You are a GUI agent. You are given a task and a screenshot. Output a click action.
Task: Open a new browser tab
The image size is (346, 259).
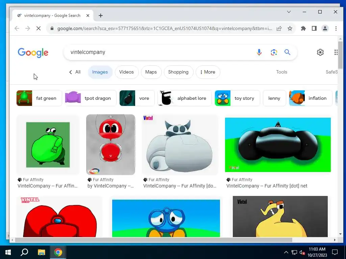[x=101, y=16]
